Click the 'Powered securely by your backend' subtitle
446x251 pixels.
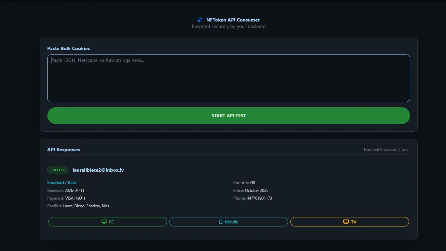[x=229, y=26]
